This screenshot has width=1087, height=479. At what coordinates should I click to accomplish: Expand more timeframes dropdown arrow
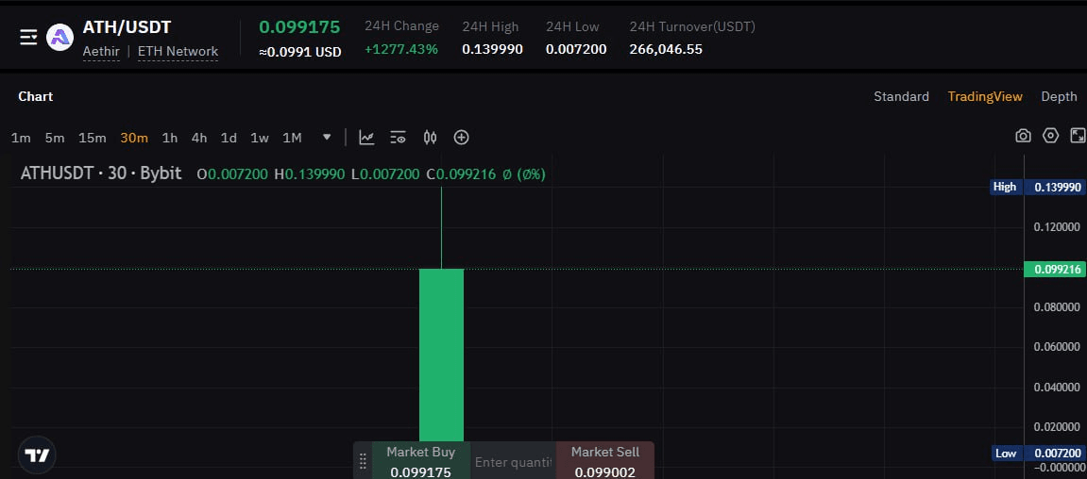coord(327,137)
